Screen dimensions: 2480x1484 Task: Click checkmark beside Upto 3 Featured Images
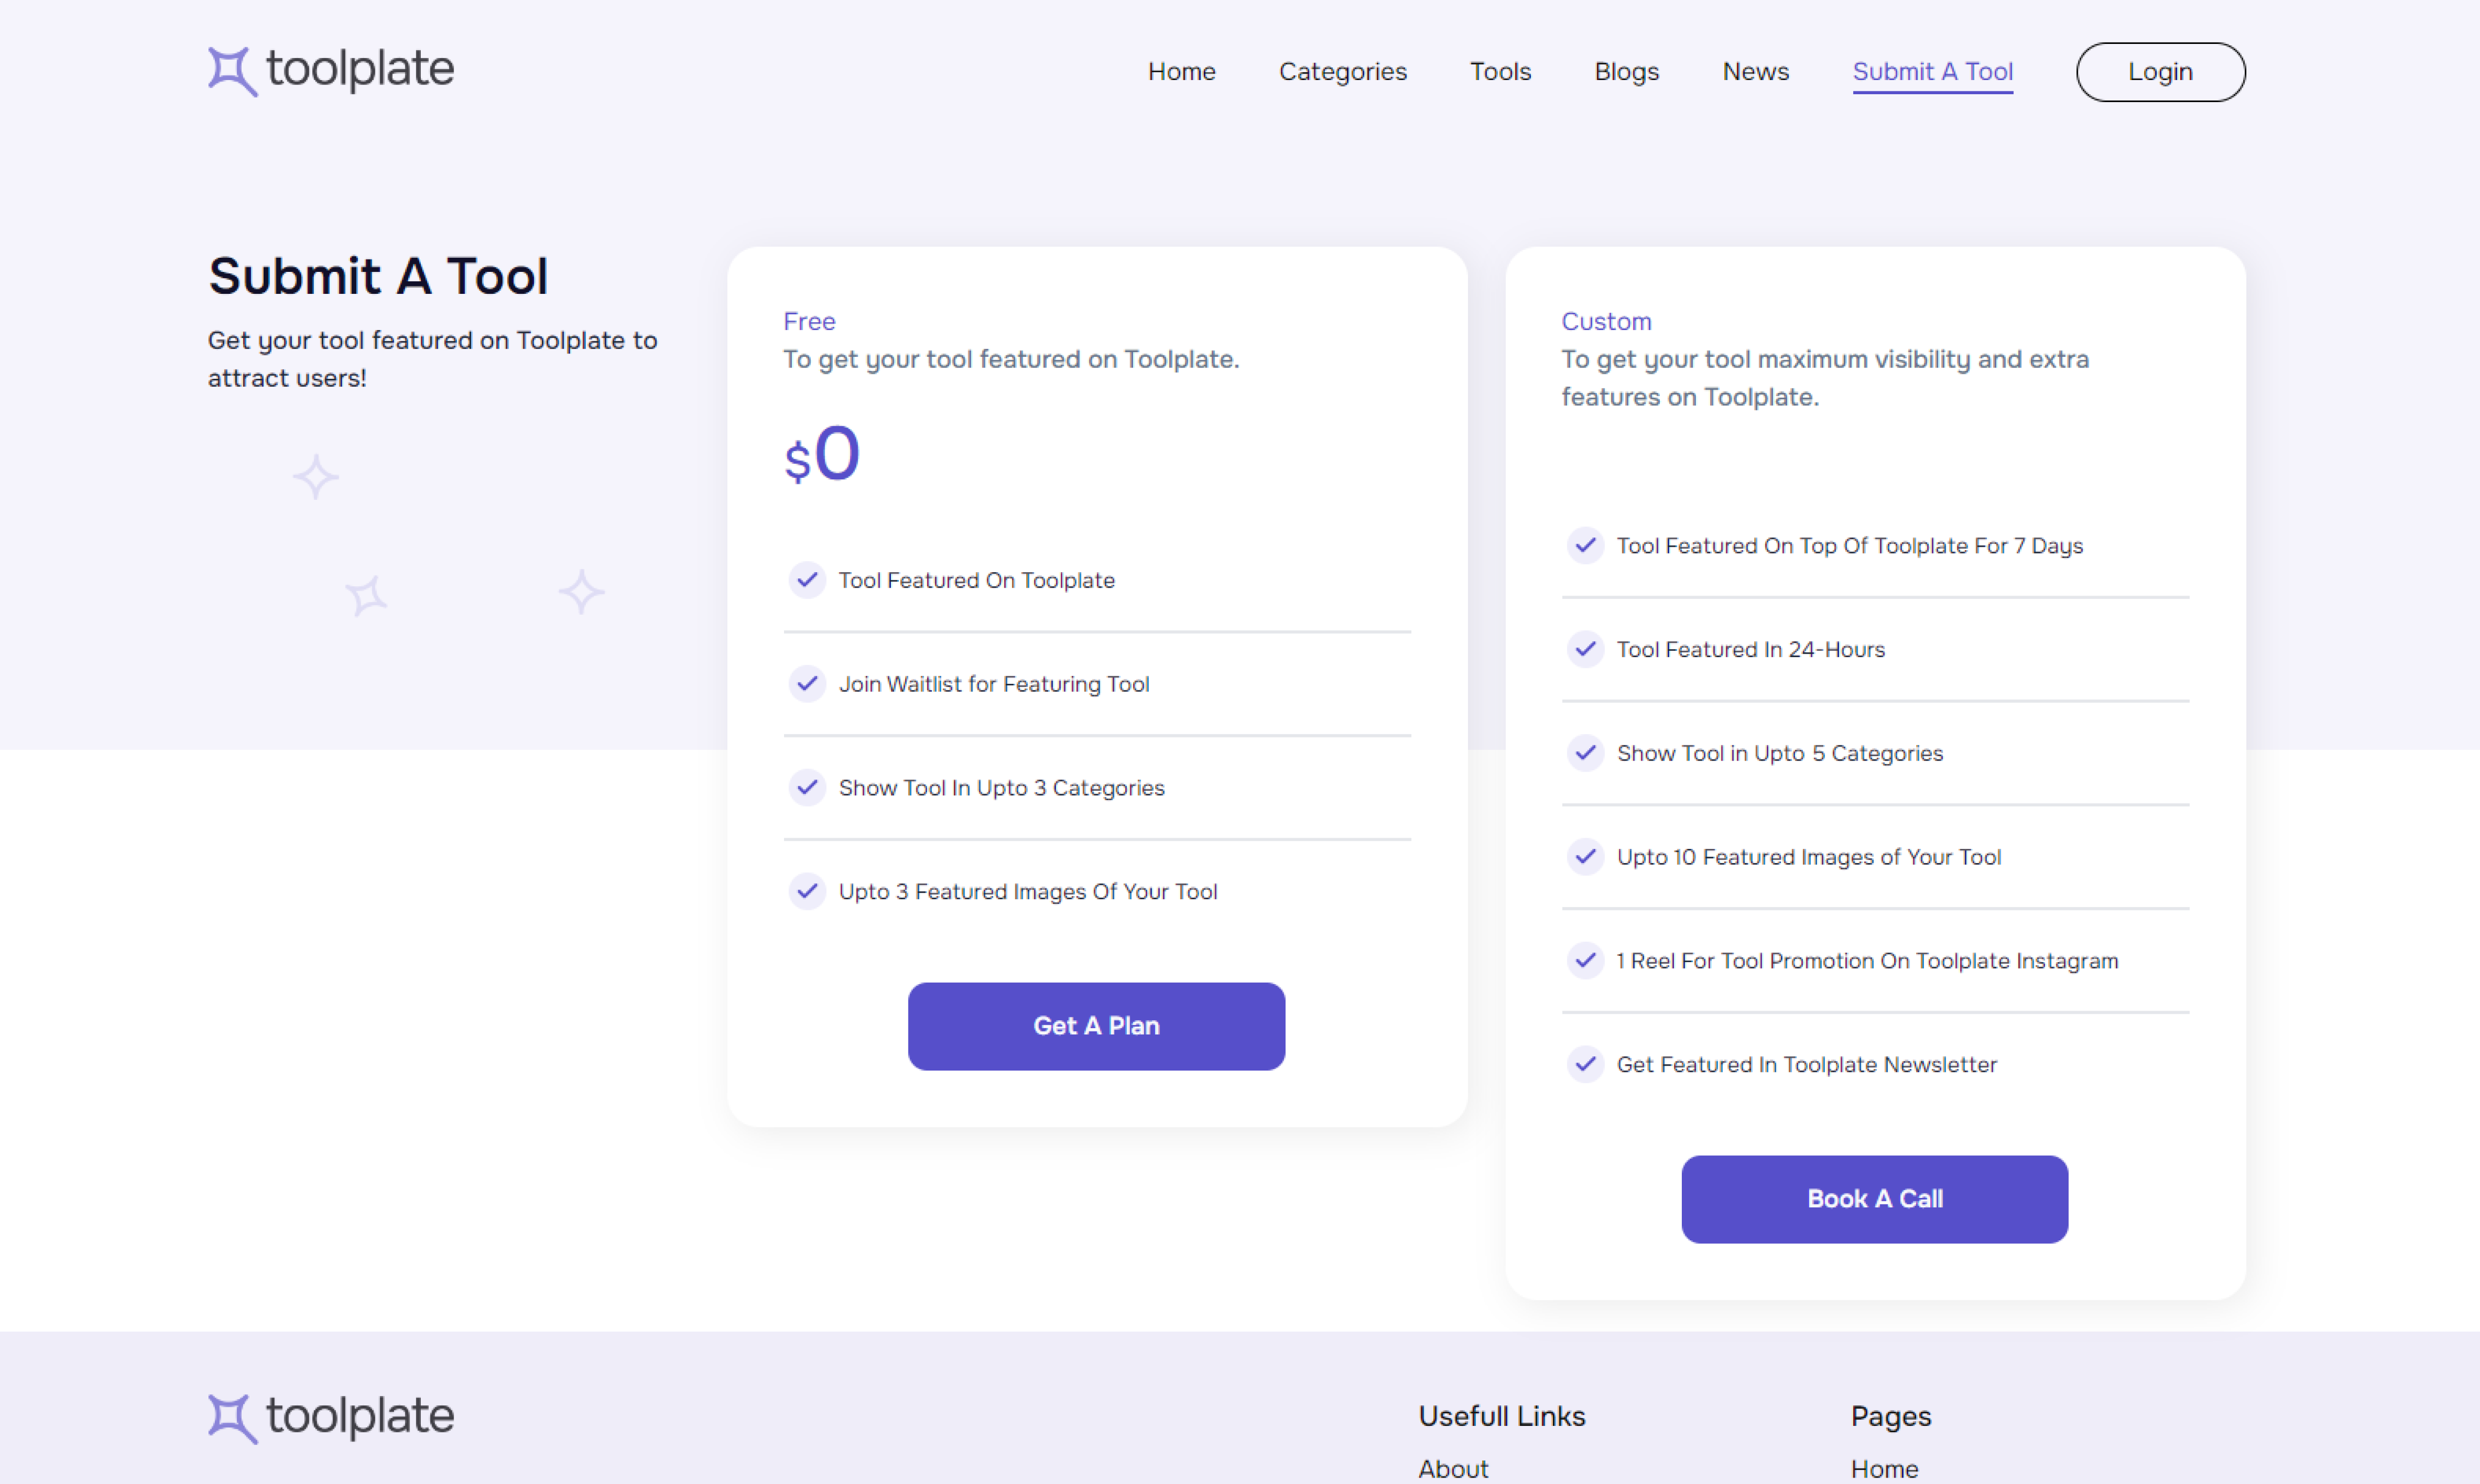(x=807, y=890)
